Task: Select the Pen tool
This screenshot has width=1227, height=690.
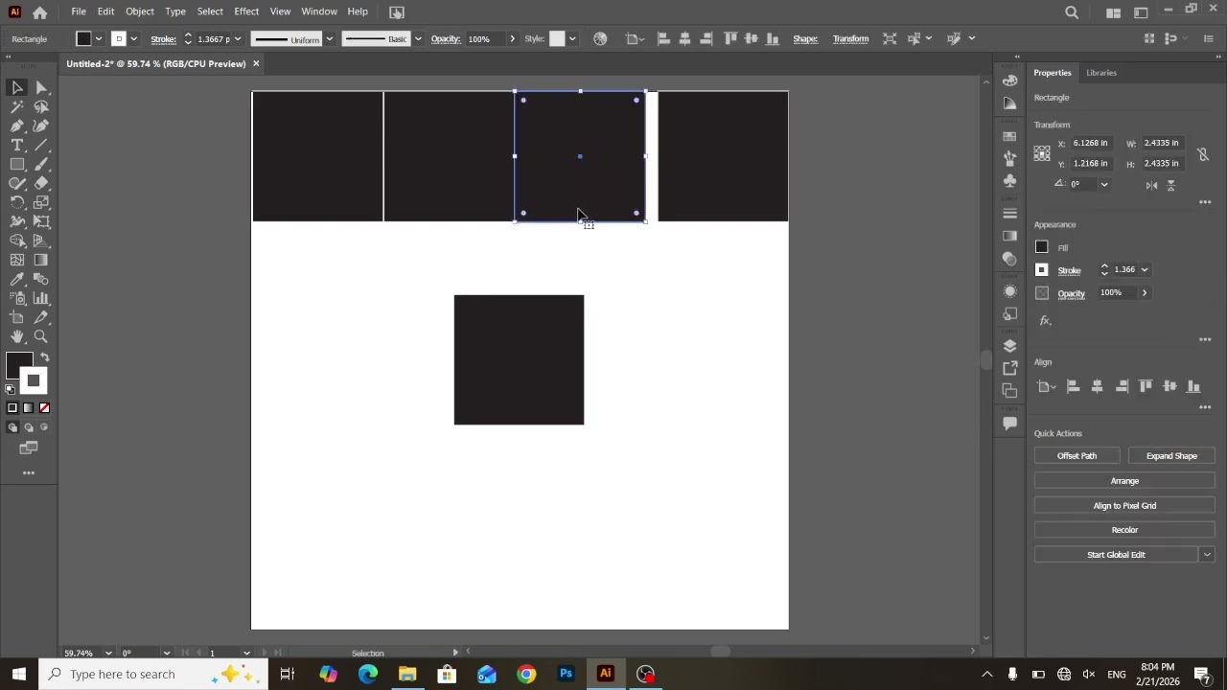Action: click(17, 126)
